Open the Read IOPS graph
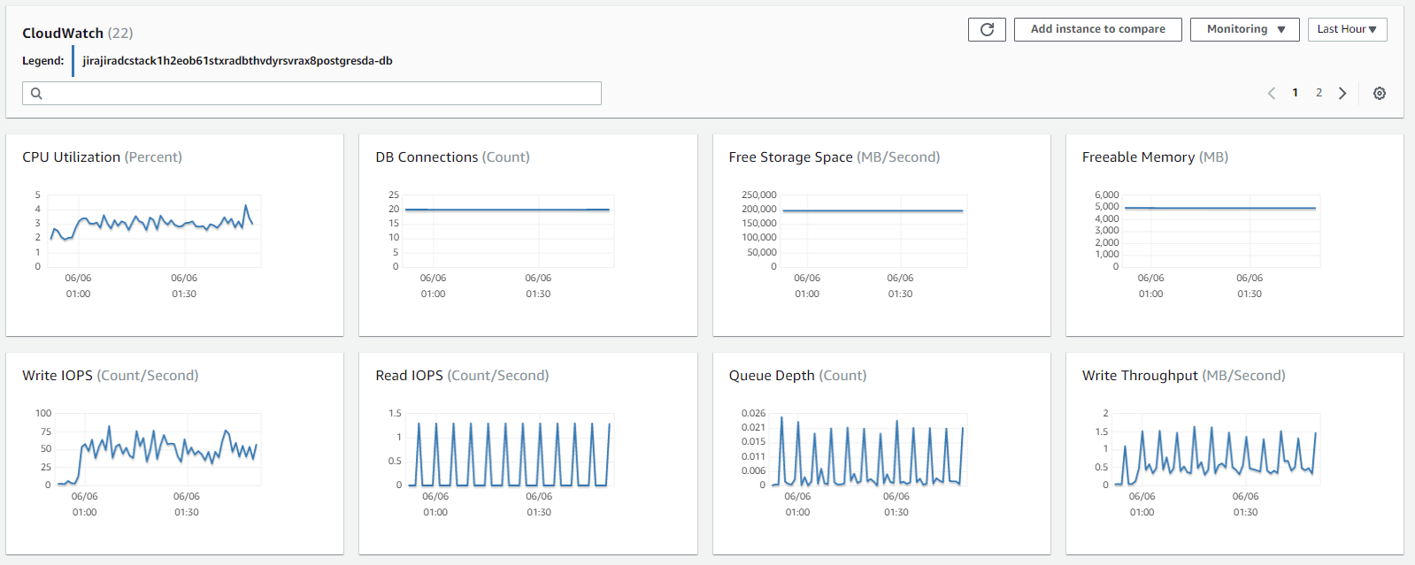This screenshot has height=565, width=1415. 513,449
